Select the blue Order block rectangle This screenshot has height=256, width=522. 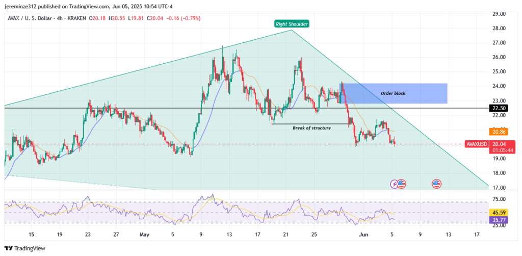tap(394, 93)
